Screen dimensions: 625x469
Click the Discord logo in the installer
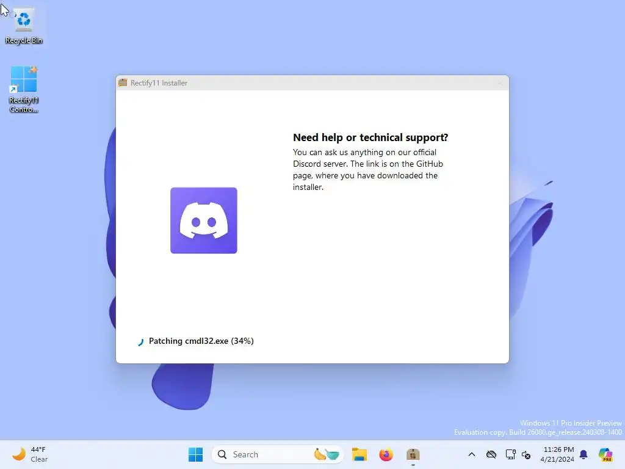point(204,220)
